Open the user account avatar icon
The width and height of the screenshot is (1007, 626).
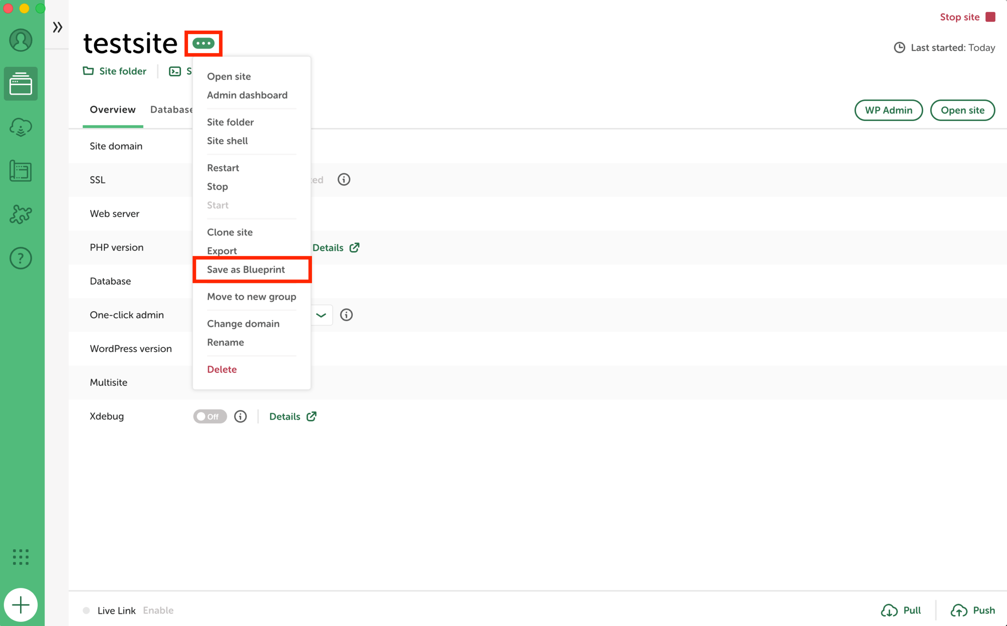coord(21,40)
